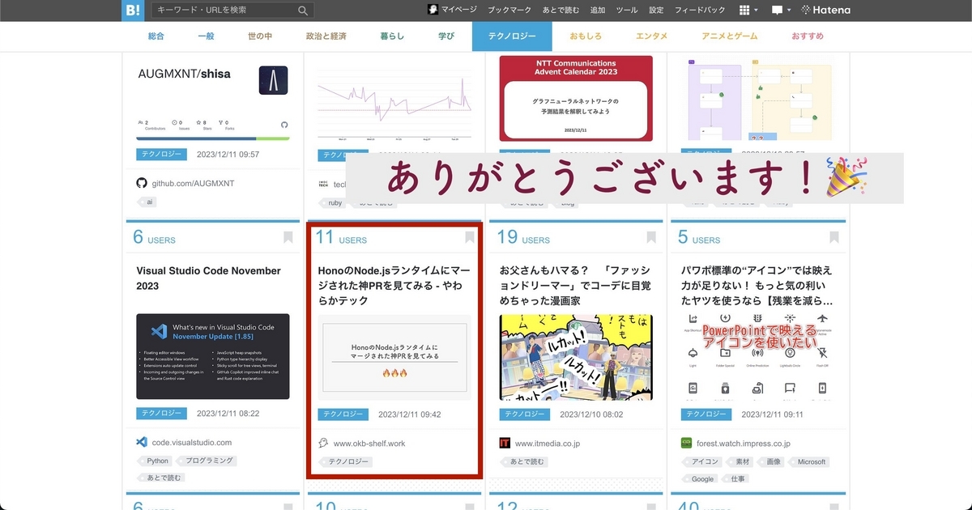The image size is (972, 510).
Task: Open HonoのNode.jsランタイム article title
Action: coord(394,286)
